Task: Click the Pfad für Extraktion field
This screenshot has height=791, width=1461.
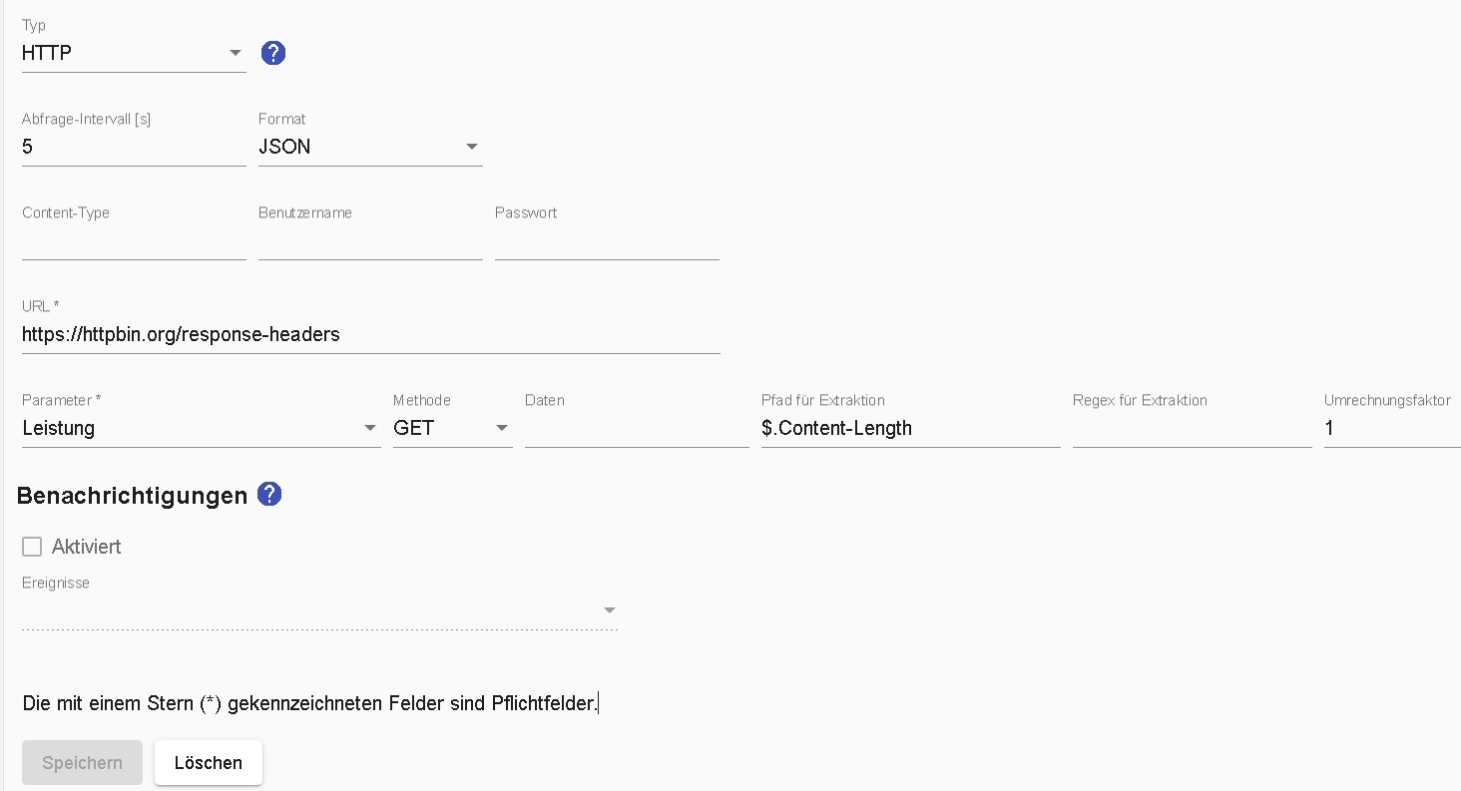Action: tap(911, 428)
